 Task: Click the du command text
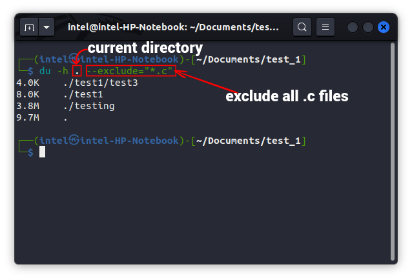pos(45,71)
